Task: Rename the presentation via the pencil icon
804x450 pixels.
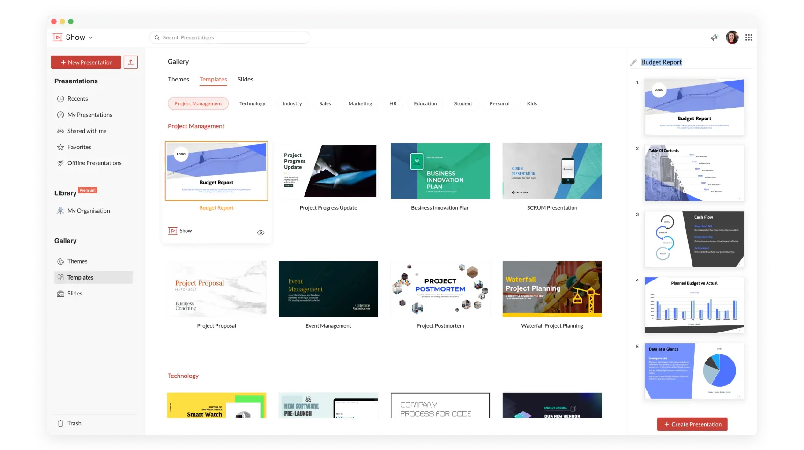Action: pyautogui.click(x=633, y=62)
